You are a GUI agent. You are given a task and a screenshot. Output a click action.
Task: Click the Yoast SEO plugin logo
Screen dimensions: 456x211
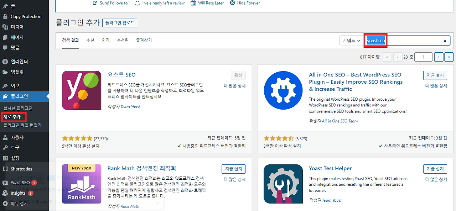pyautogui.click(x=81, y=90)
